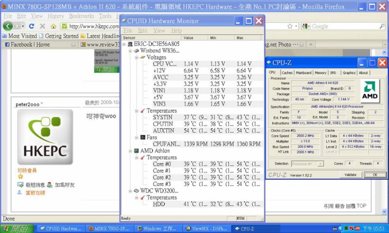Switch to Facebook Home tab
Screen dimensions: 389x233
40,45
